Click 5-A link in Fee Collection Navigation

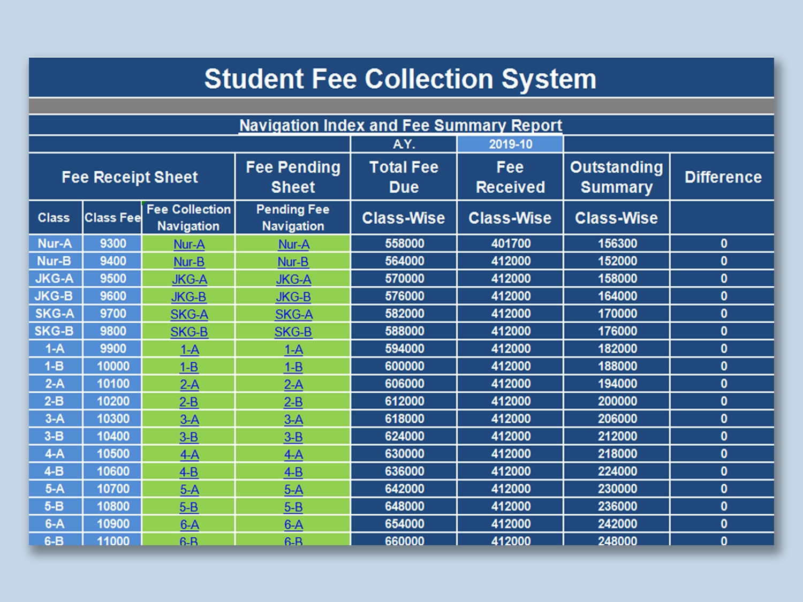[x=189, y=490]
